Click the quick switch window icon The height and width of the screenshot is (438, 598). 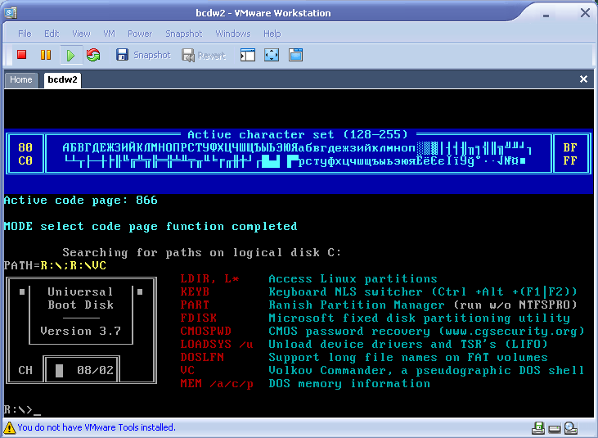[295, 55]
